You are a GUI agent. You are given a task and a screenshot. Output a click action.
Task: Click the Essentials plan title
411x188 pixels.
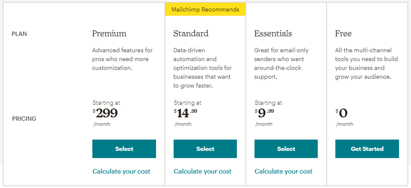273,34
